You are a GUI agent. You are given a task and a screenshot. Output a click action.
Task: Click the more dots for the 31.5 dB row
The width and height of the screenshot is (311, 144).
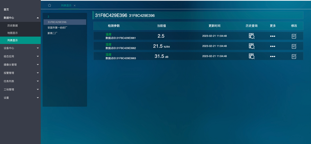click(x=272, y=57)
